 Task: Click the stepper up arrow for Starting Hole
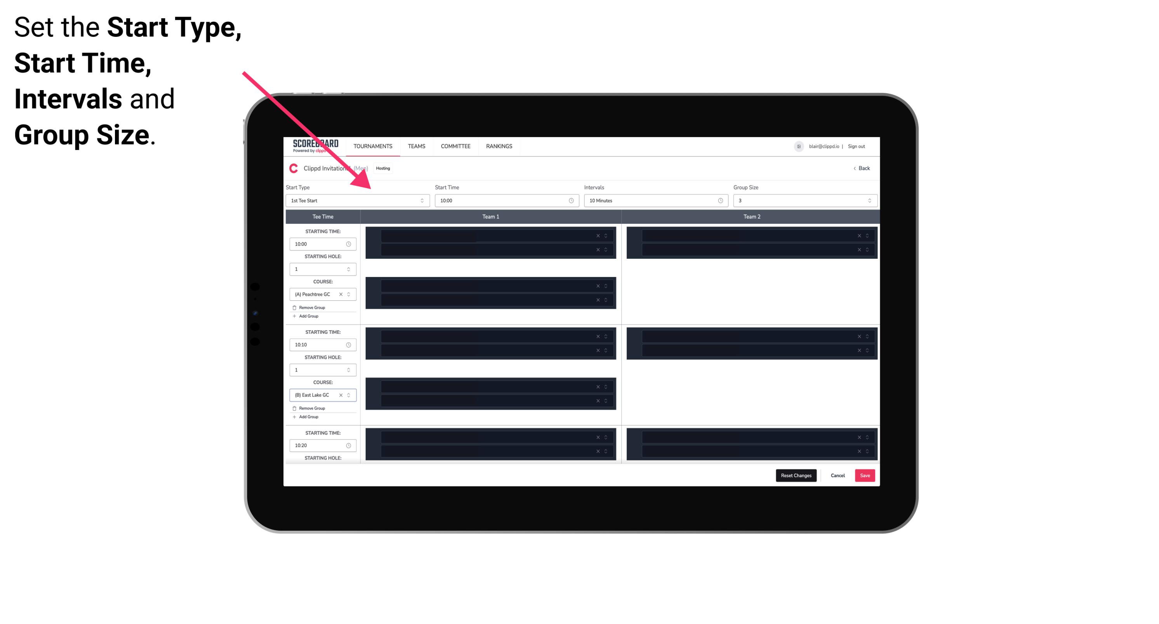349,267
